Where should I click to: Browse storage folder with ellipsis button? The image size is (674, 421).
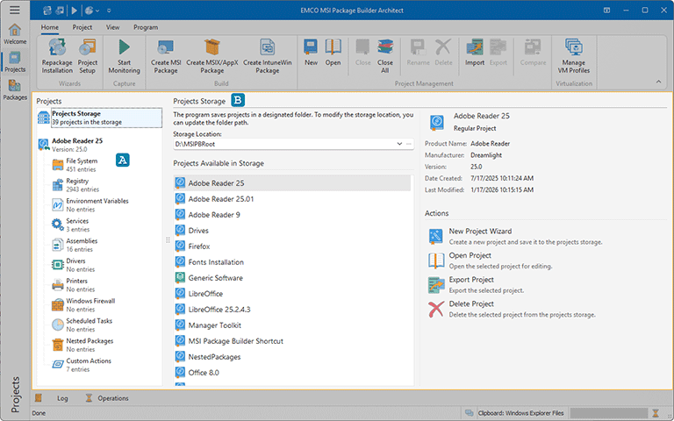coord(408,143)
